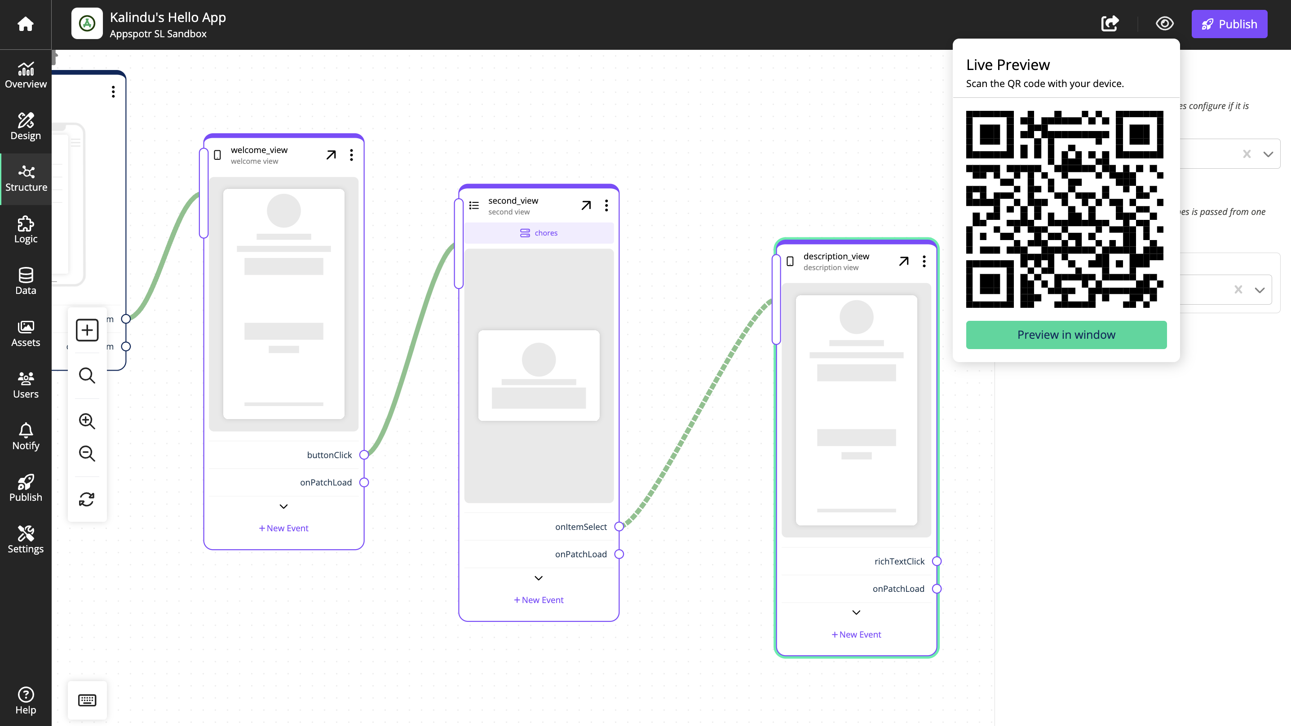
Task: Toggle description_view screen maximize
Action: [904, 261]
